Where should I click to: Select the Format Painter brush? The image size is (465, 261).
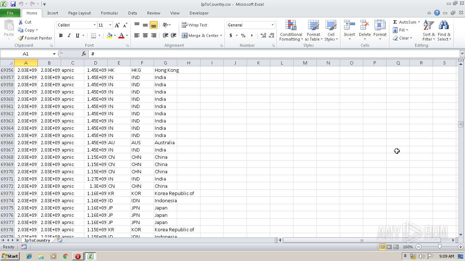(x=21, y=38)
